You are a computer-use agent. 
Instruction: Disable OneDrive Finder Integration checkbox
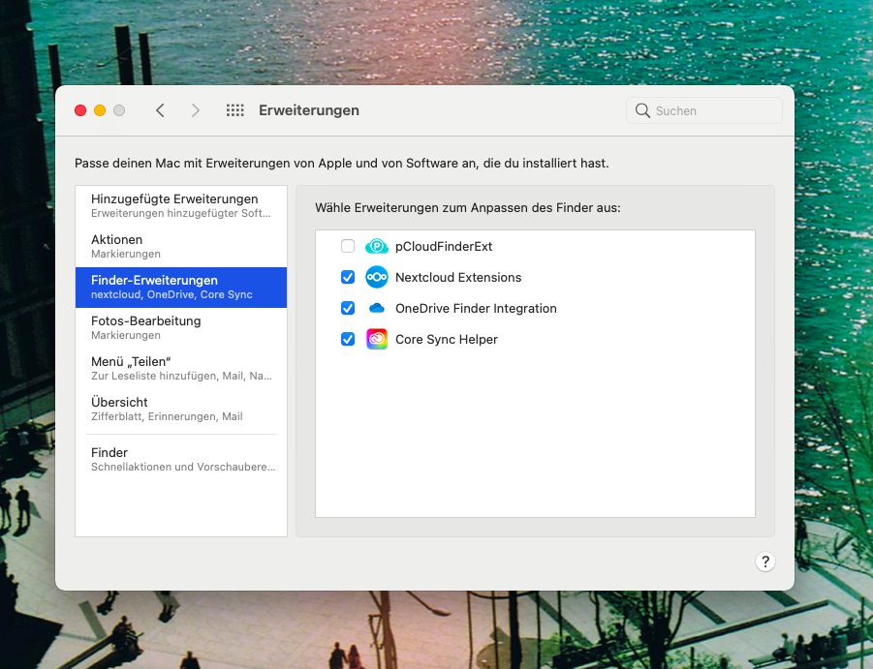[x=348, y=308]
